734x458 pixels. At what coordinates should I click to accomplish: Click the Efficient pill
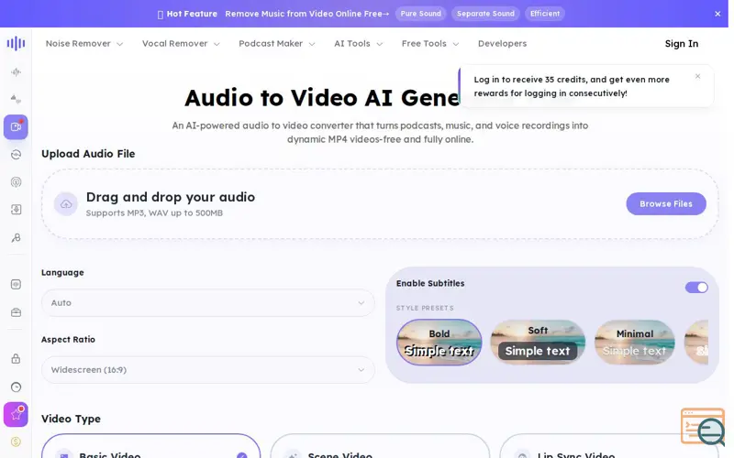coord(545,14)
